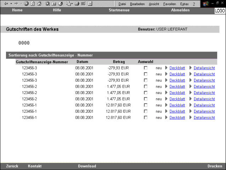
Task: Enable the checkbox in last 123456-1 row
Action: [146, 117]
